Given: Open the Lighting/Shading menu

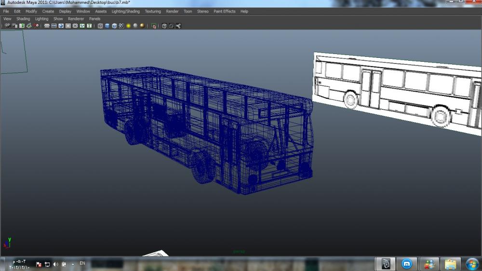Looking at the screenshot, I should tap(125, 11).
